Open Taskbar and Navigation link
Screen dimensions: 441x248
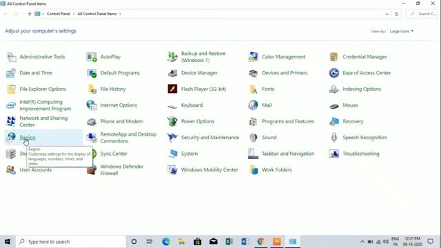pyautogui.click(x=288, y=154)
